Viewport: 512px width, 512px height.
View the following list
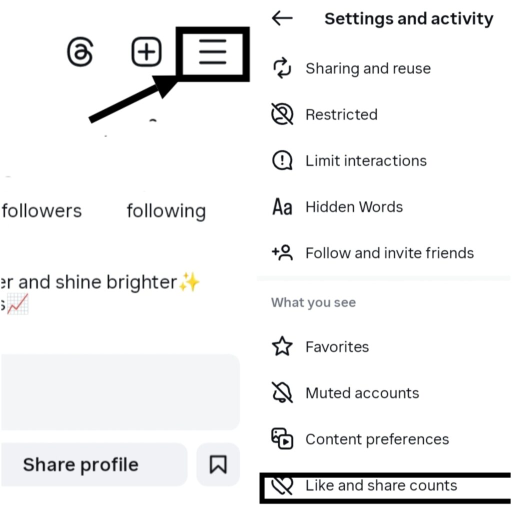point(166,210)
